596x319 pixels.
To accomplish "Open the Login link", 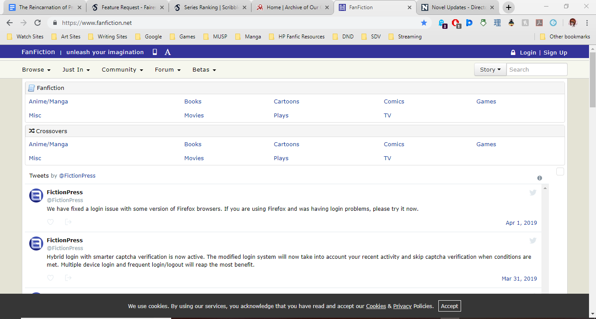I will [x=527, y=53].
